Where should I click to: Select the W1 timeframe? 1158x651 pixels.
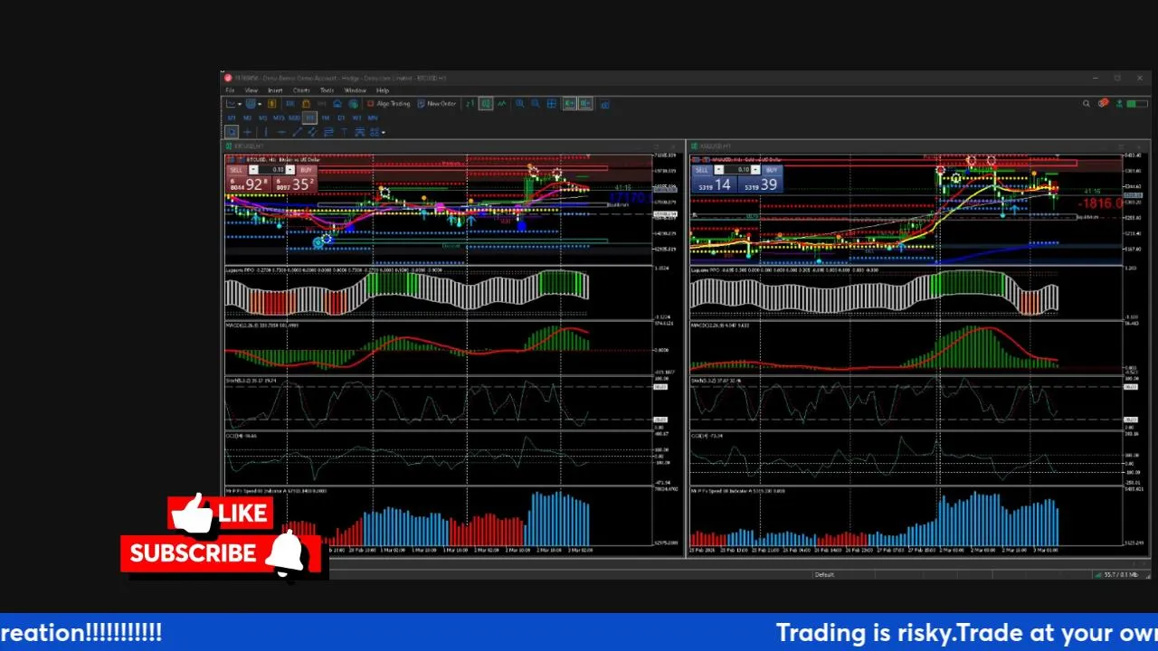tap(356, 118)
